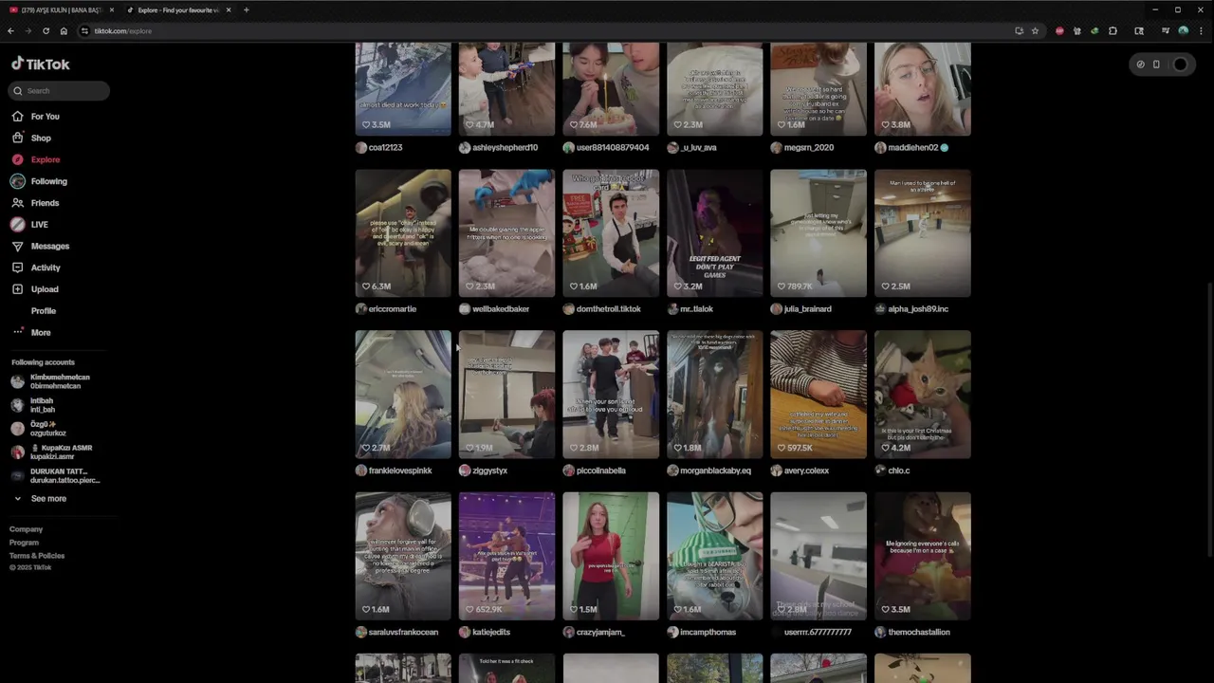
Task: Open the video thumbnail by coa12123
Action: 403,88
